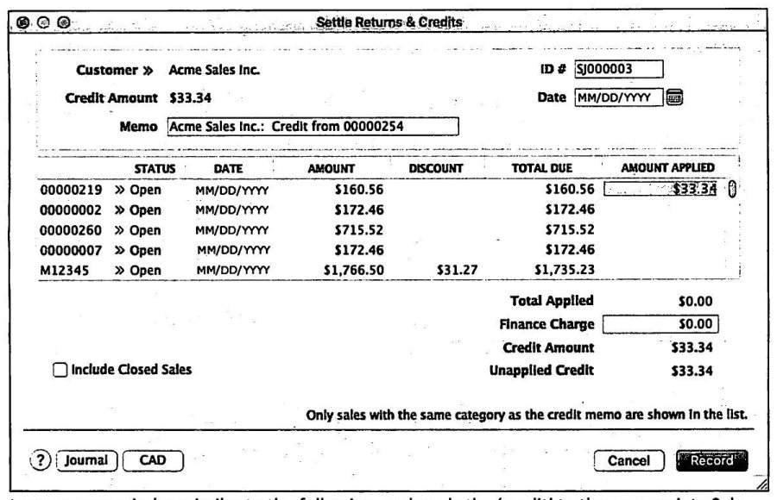The height and width of the screenshot is (500, 777).
Task: Click the help question mark icon
Action: pos(40,460)
